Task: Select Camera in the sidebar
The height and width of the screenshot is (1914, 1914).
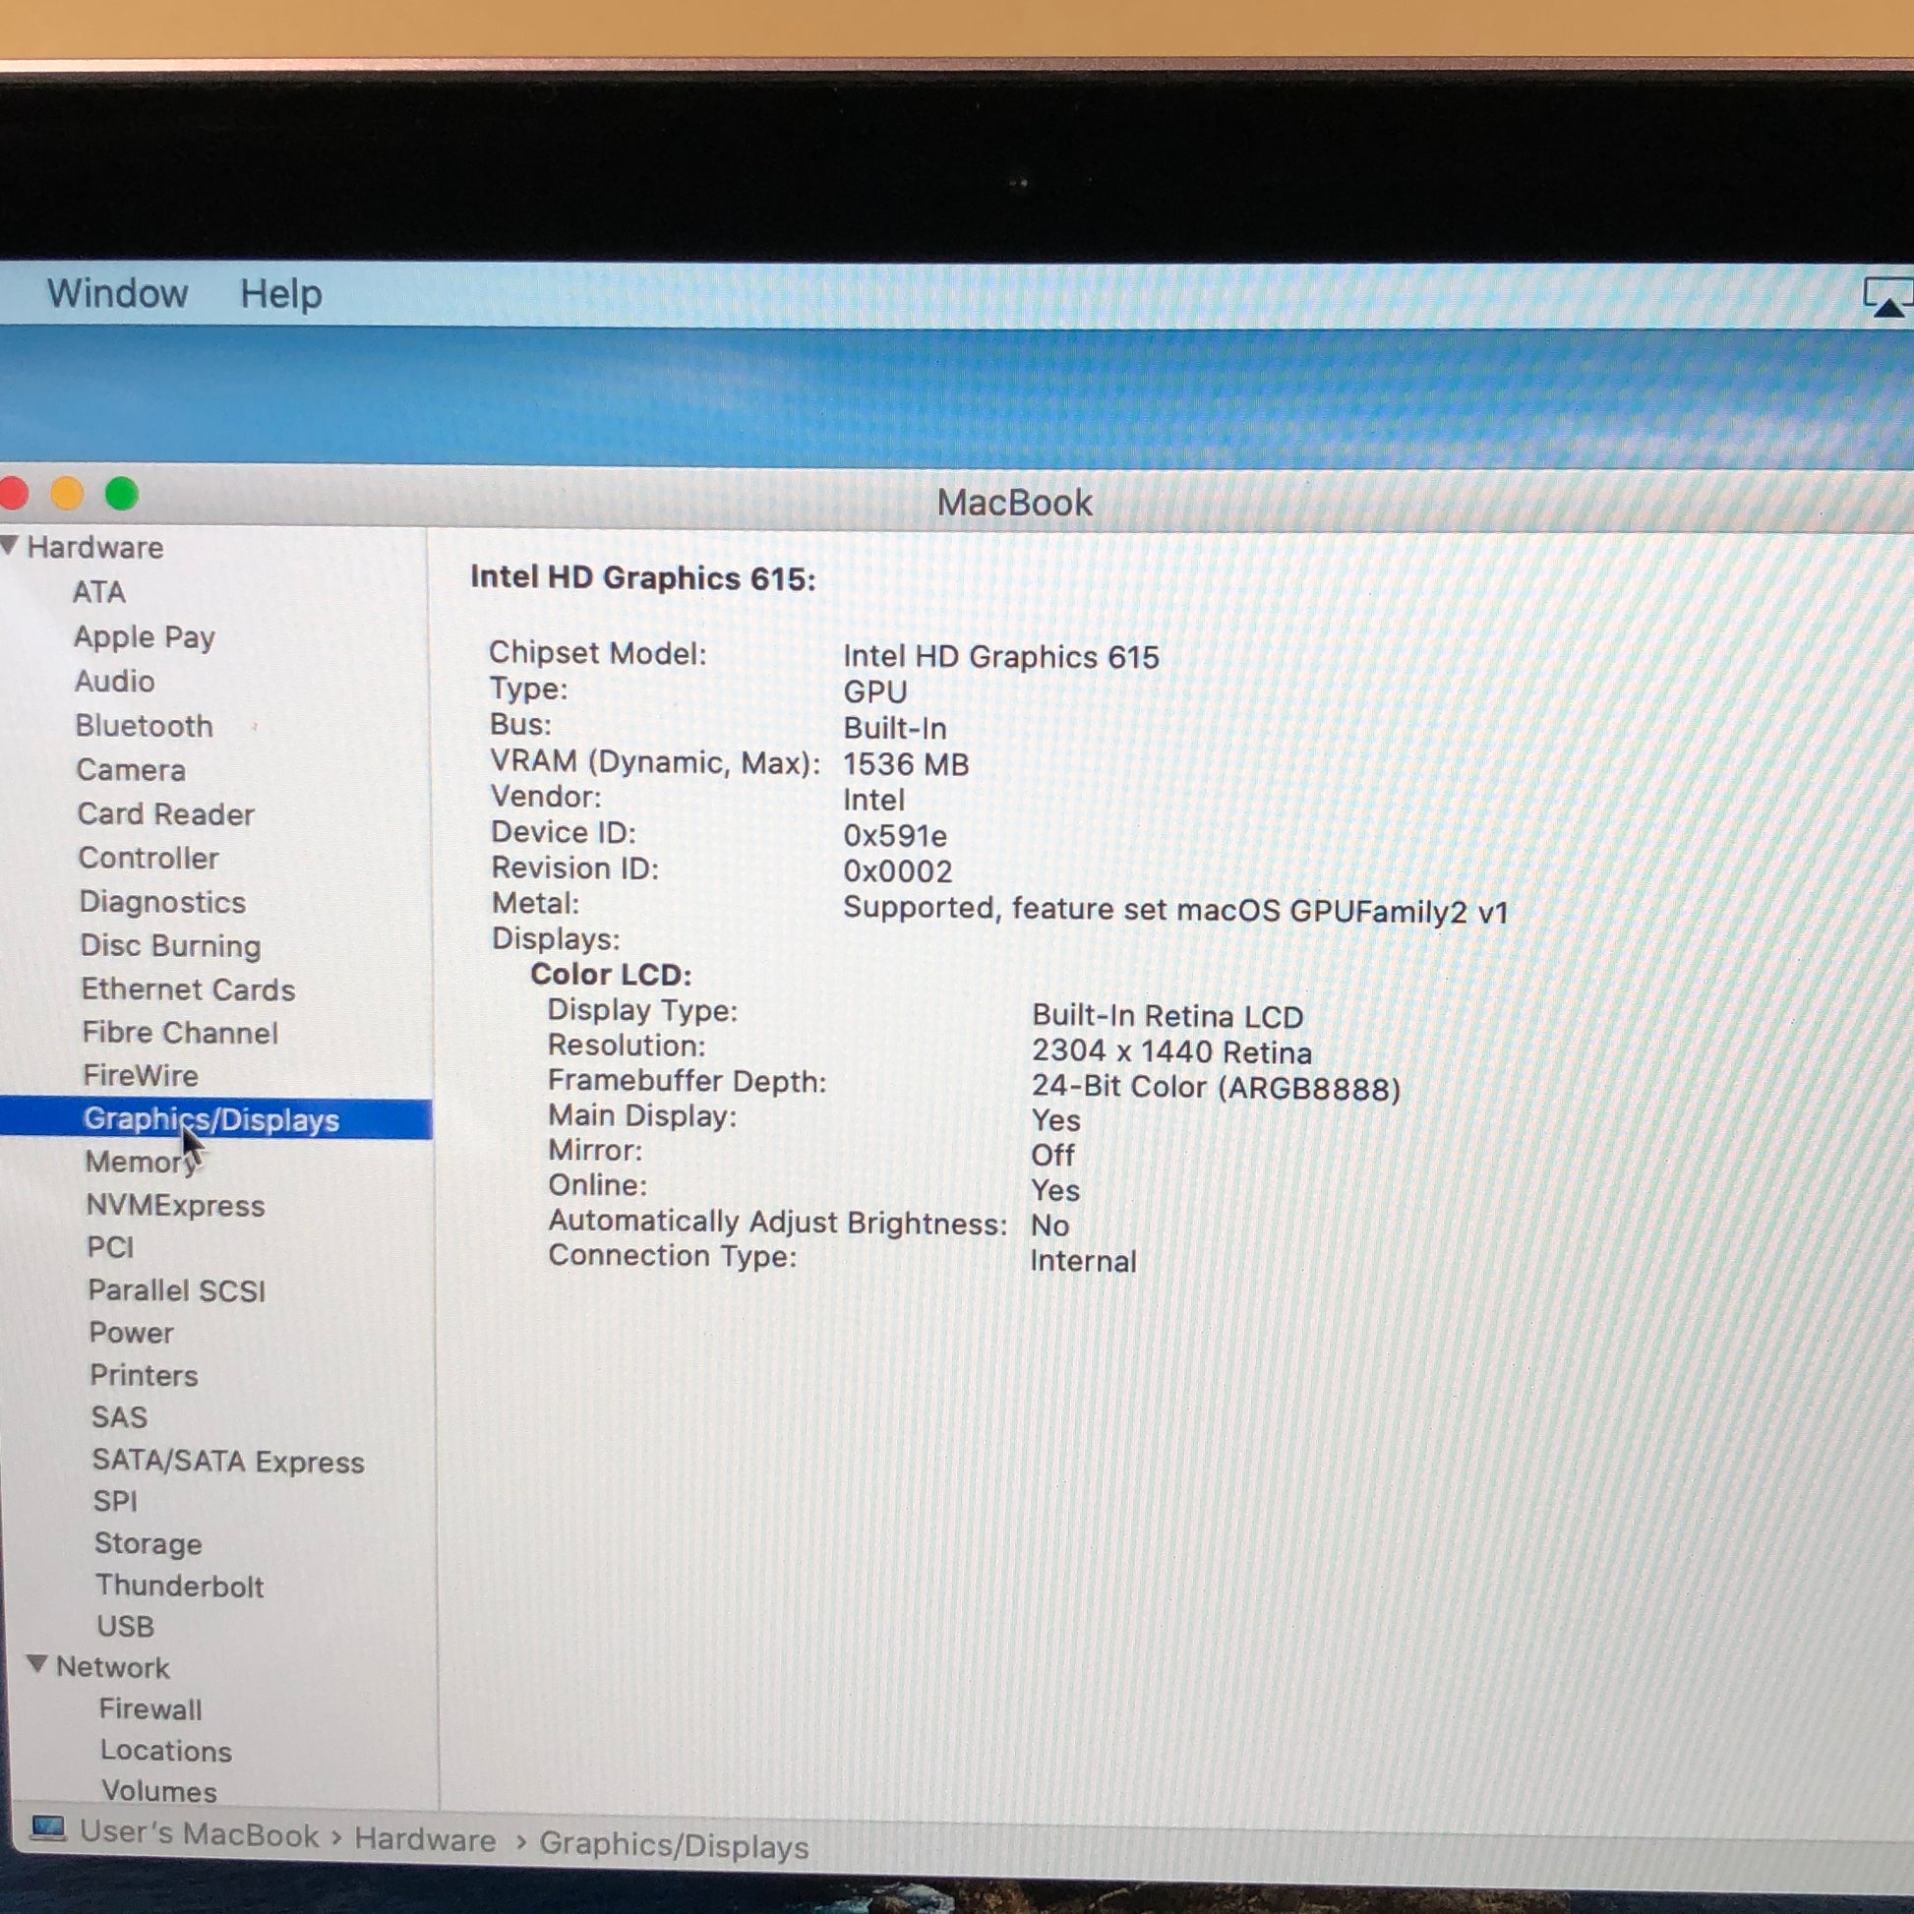Action: pyautogui.click(x=131, y=770)
